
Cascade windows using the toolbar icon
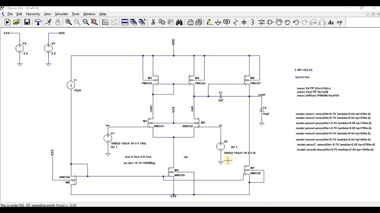pos(134,22)
